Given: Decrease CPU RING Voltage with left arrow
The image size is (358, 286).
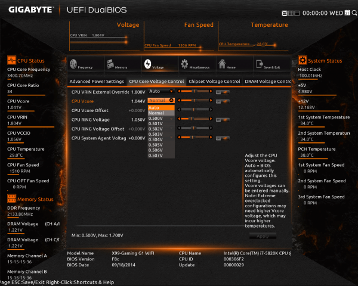Looking at the screenshot, I should [179, 119].
